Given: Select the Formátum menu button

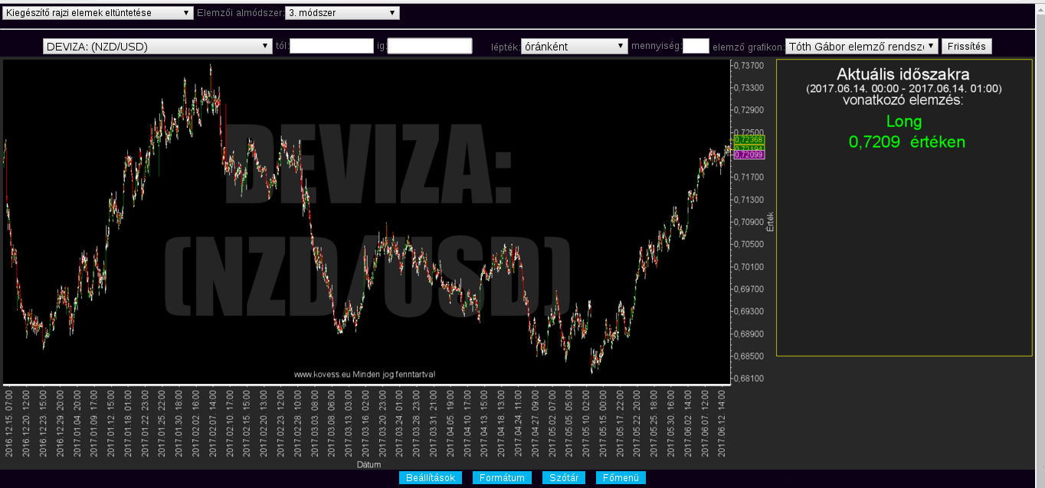Looking at the screenshot, I should click(x=502, y=478).
